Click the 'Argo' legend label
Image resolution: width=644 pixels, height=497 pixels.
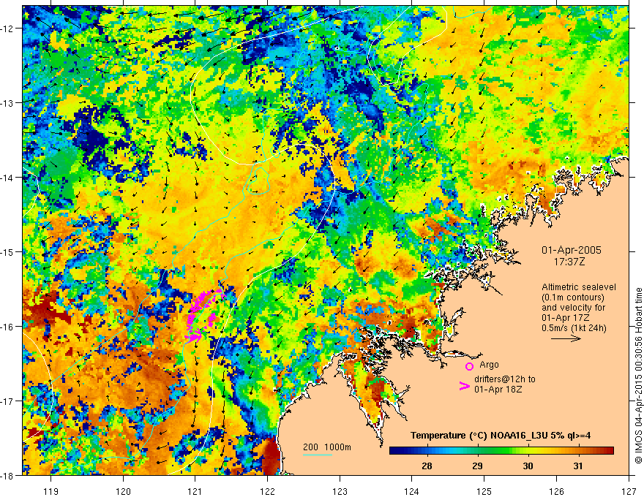coord(489,365)
